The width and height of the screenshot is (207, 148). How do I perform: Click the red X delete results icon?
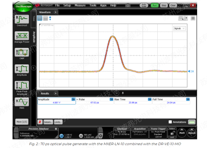point(40,121)
